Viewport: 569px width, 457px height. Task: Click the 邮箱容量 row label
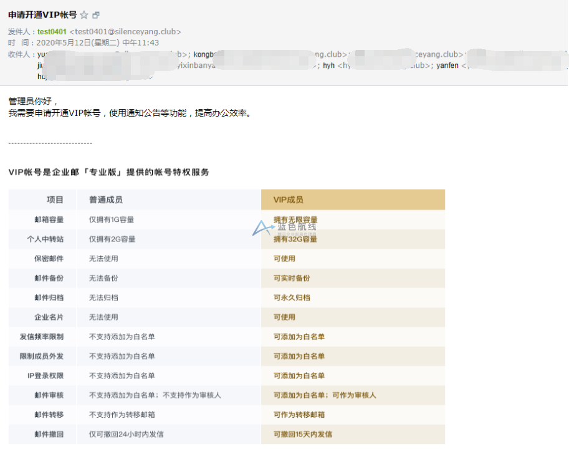[49, 219]
